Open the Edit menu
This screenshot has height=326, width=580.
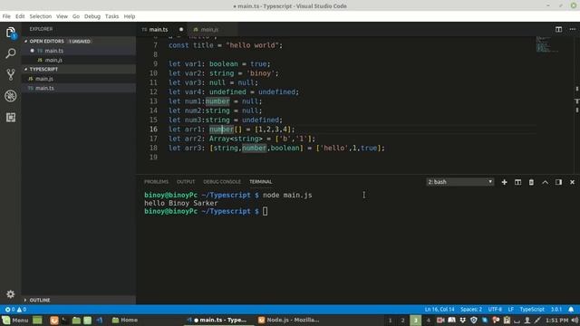point(20,16)
